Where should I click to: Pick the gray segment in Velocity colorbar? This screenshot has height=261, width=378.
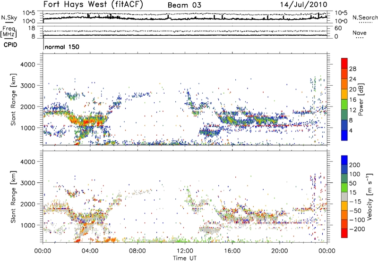pyautogui.click(x=344, y=196)
